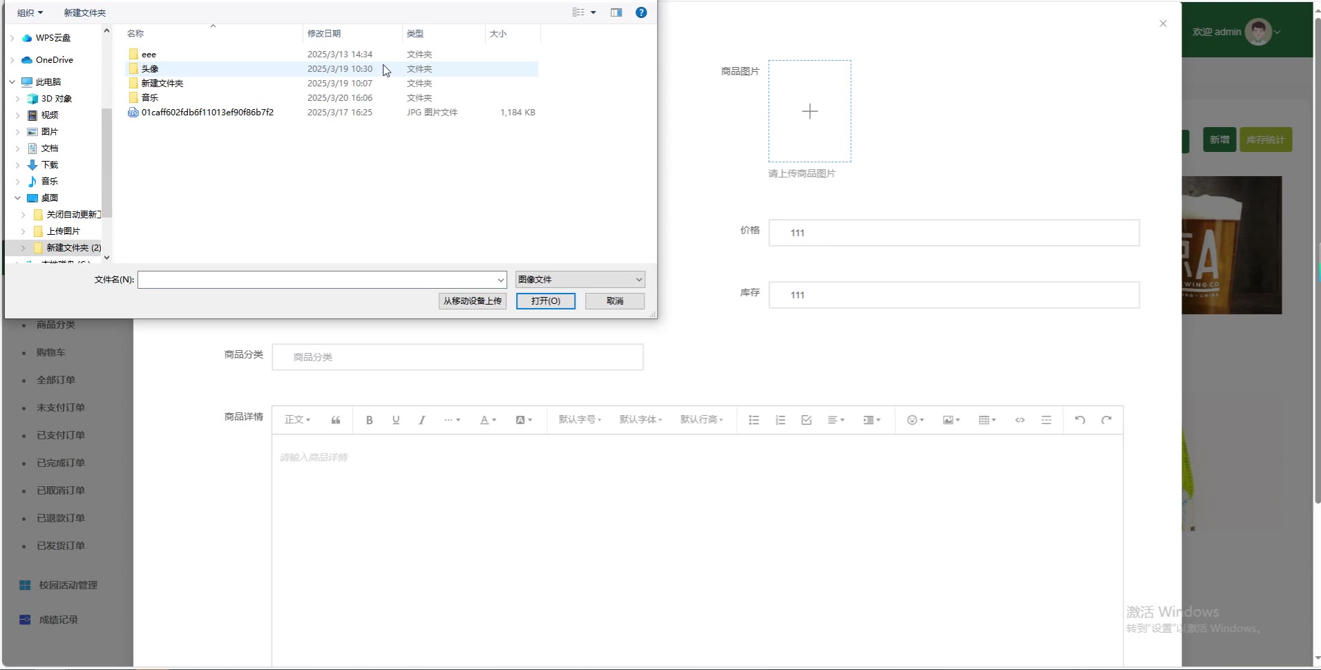
Task: Click the plus icon to upload product image
Action: 810,111
